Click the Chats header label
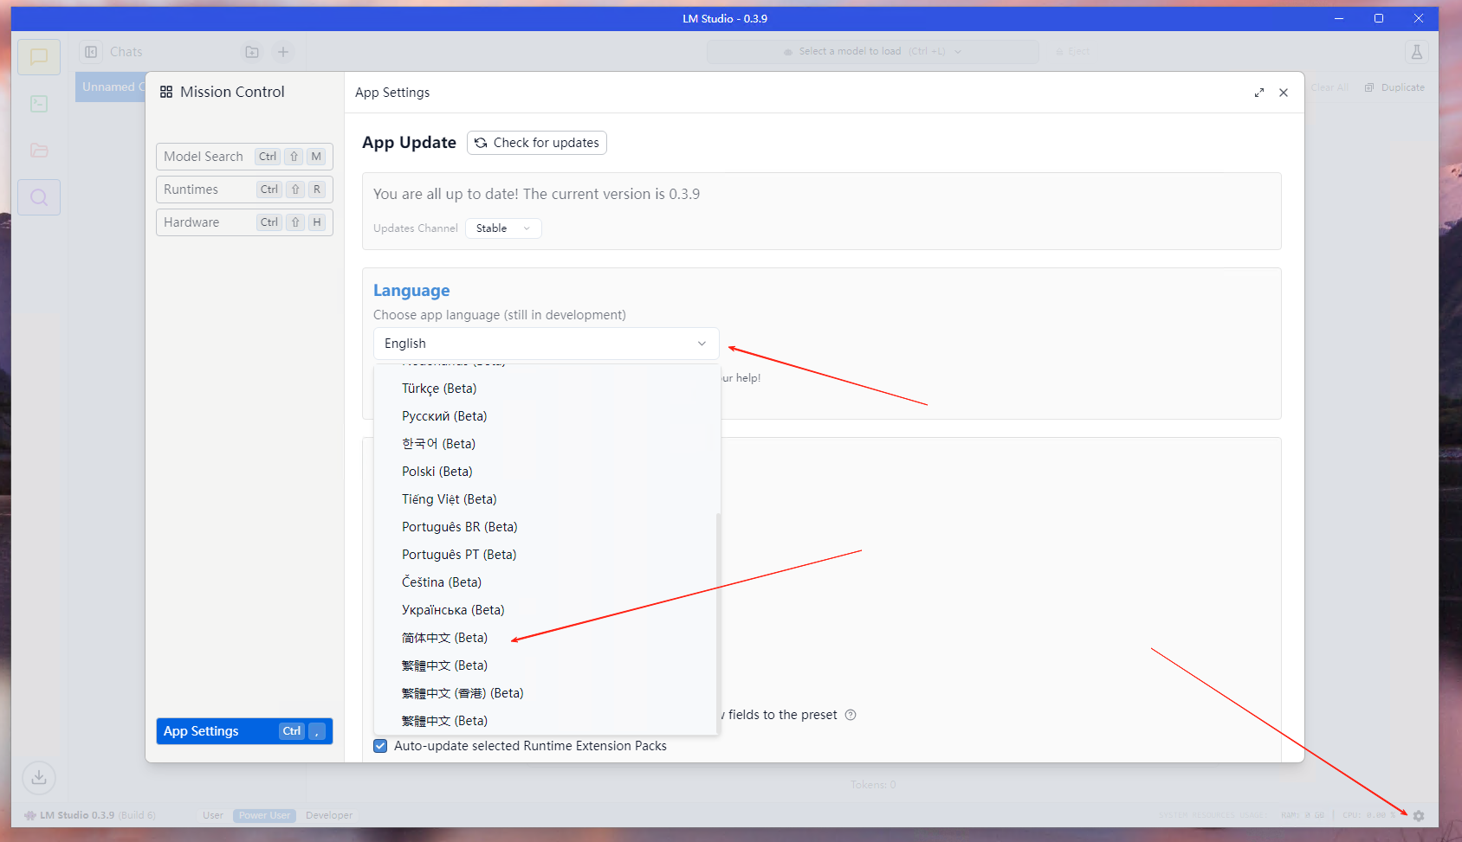The height and width of the screenshot is (842, 1462). (126, 52)
